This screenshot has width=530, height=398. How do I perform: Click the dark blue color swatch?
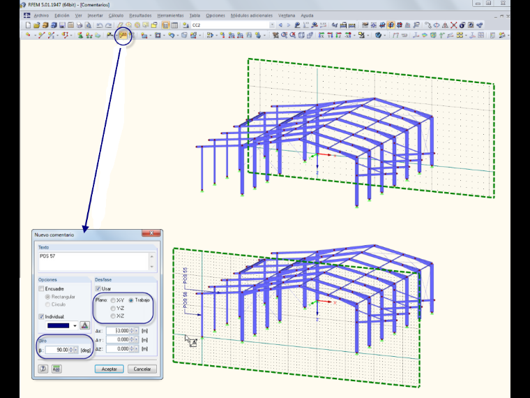pos(59,325)
